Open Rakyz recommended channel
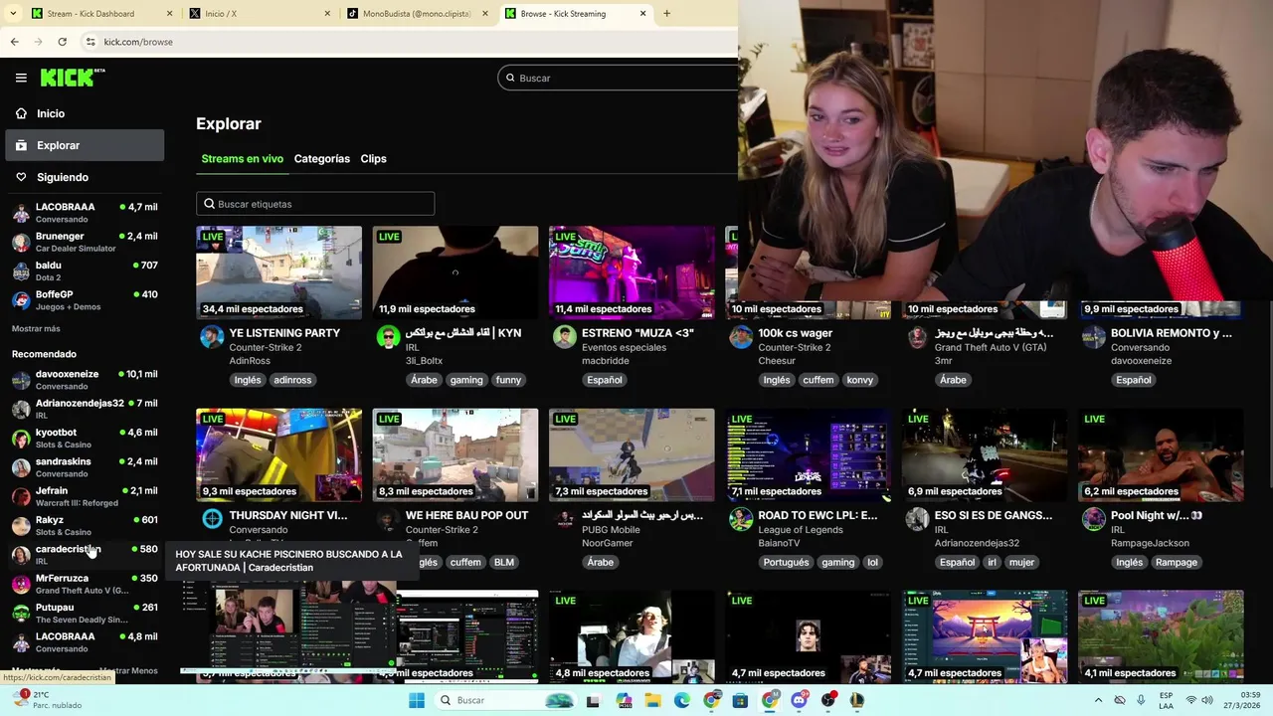This screenshot has width=1273, height=716. pyautogui.click(x=85, y=525)
